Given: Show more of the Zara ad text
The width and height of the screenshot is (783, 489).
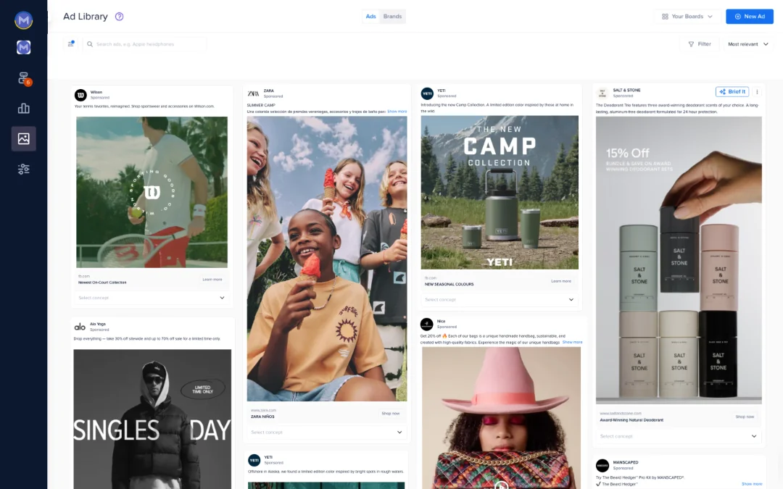Looking at the screenshot, I should click(x=397, y=112).
